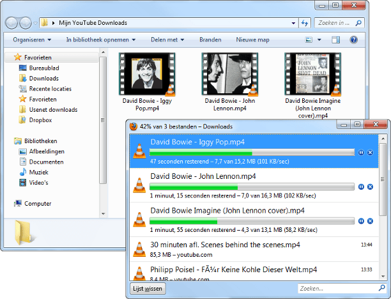Open Usenet downloads in sidebar
Viewport: 391px width, 299px height.
[48, 110]
